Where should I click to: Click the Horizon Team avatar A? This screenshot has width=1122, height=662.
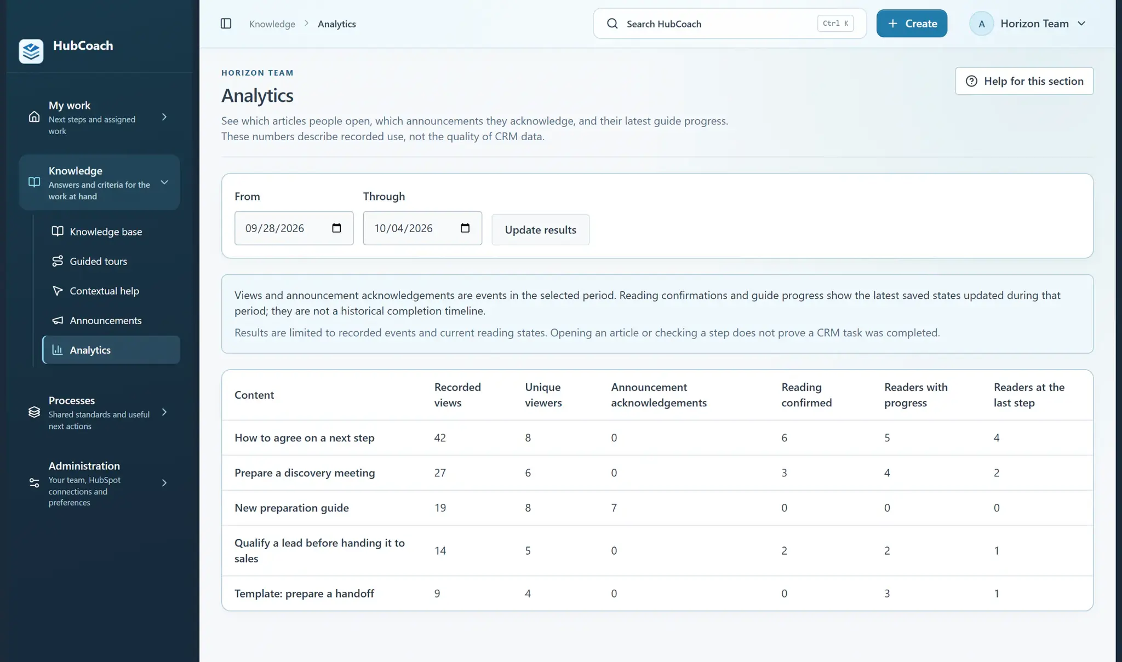(x=981, y=24)
